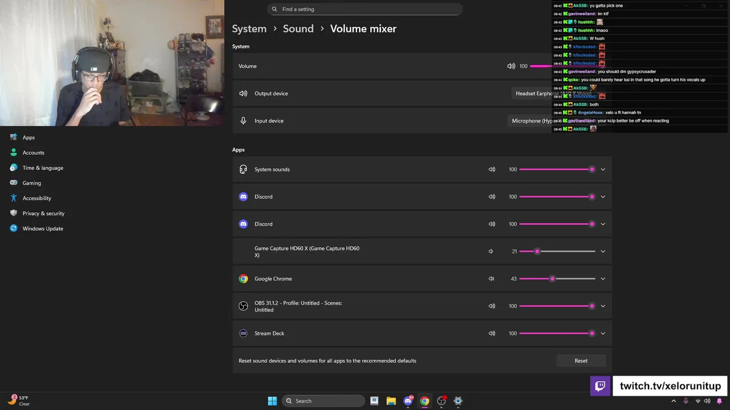730x410 pixels.
Task: Click the Google Chrome app icon in mixer
Action: 244,278
